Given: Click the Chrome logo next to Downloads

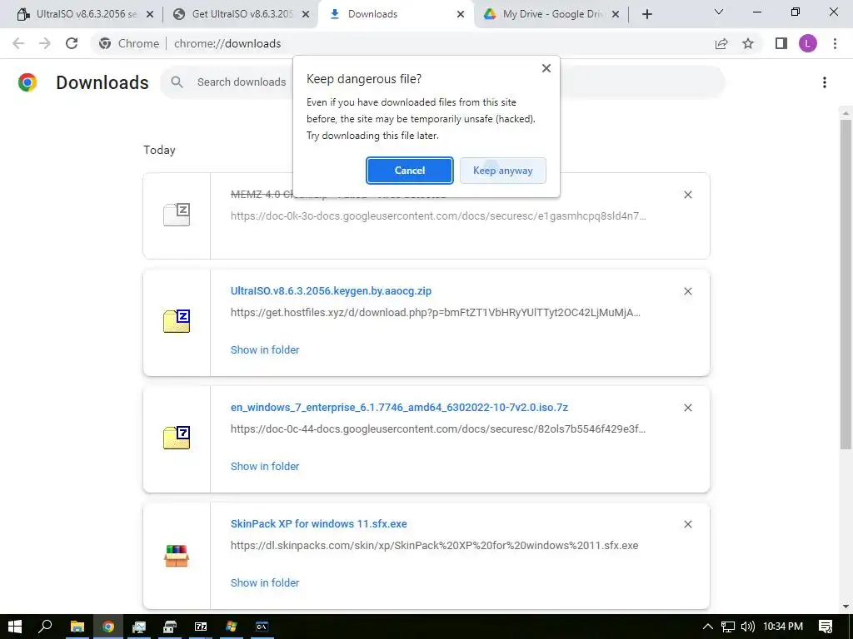Looking at the screenshot, I should (27, 82).
